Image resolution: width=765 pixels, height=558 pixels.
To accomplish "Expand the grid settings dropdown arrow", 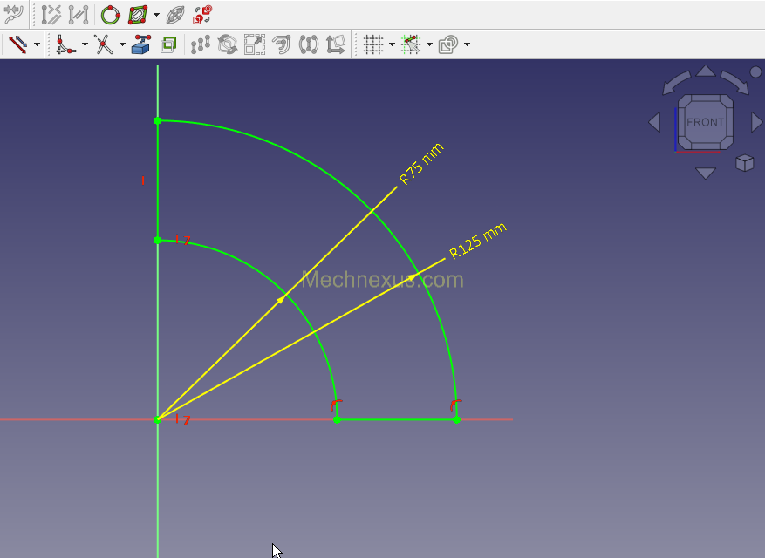I will pos(392,44).
